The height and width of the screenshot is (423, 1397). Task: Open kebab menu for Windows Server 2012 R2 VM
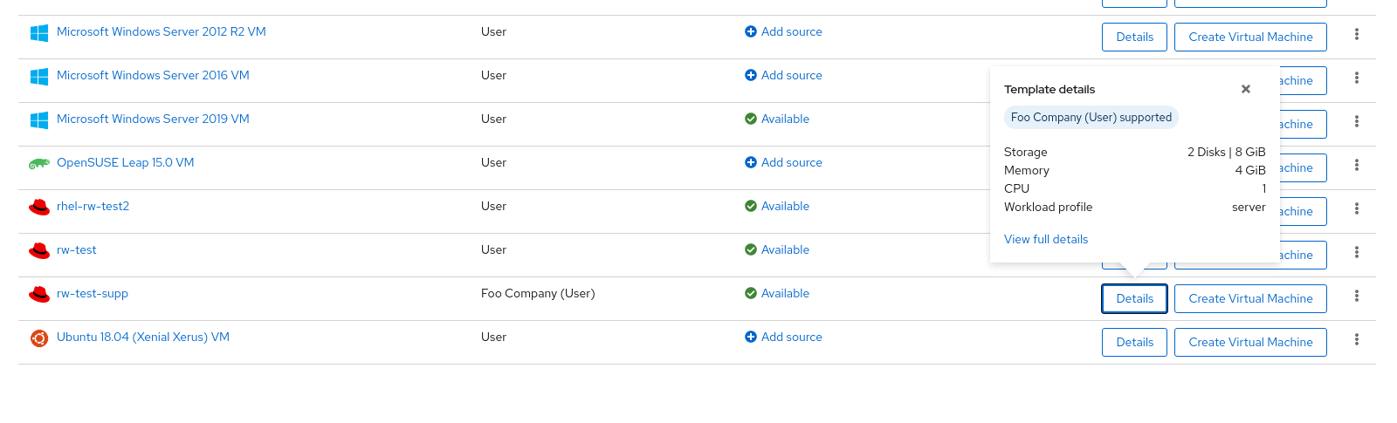1357,34
